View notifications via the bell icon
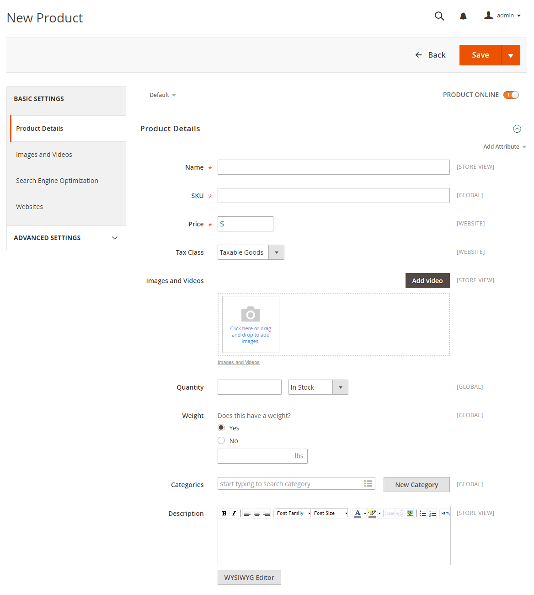534x595 pixels. [x=463, y=16]
